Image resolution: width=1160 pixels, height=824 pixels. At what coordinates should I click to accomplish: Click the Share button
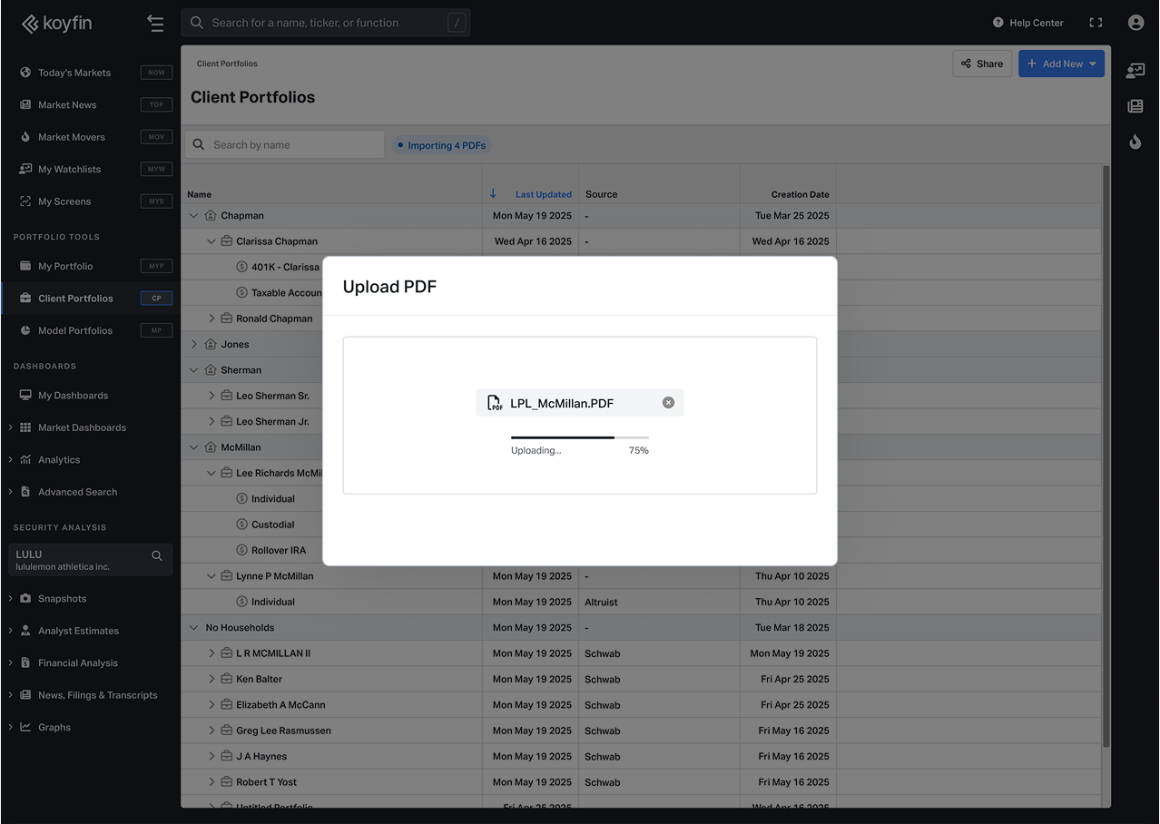(x=981, y=64)
